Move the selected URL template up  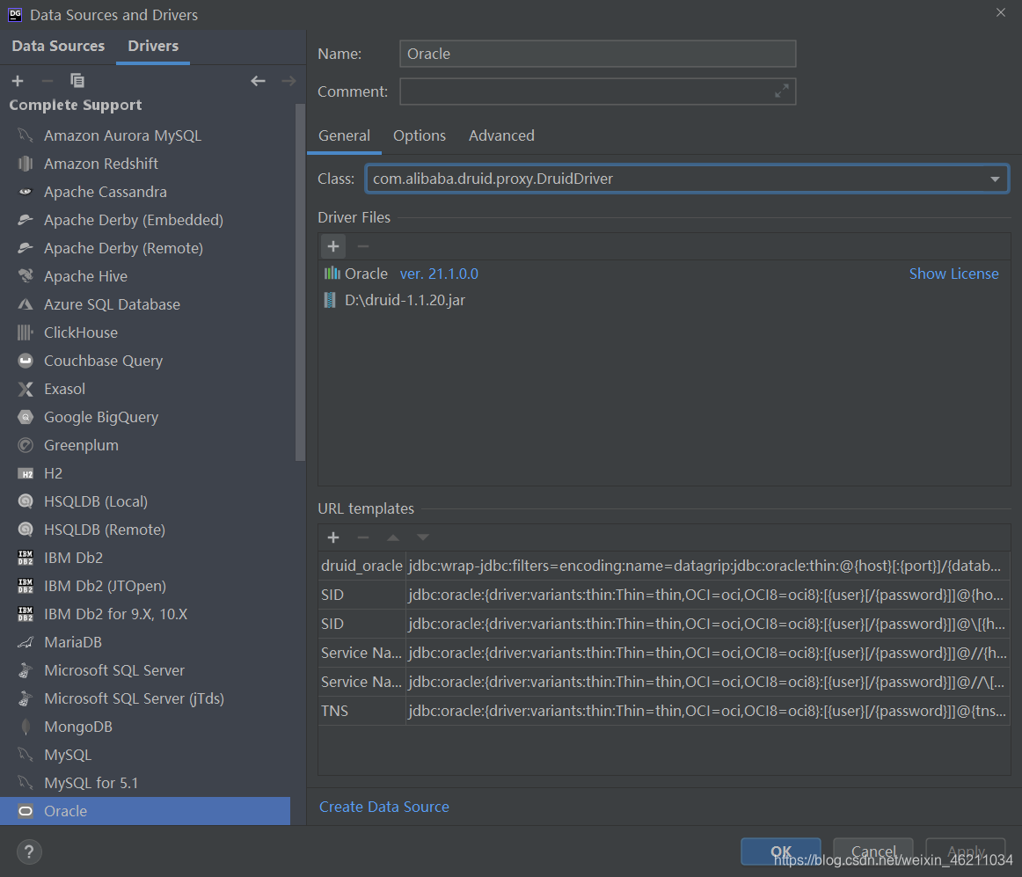392,537
